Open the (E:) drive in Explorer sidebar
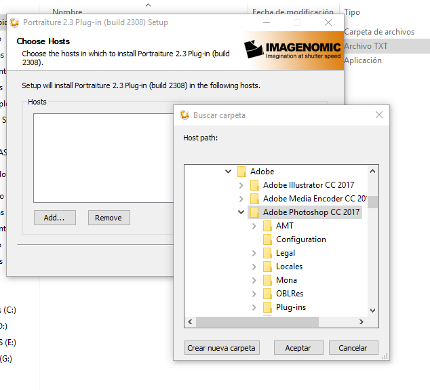The width and height of the screenshot is (430, 390). [x=8, y=343]
